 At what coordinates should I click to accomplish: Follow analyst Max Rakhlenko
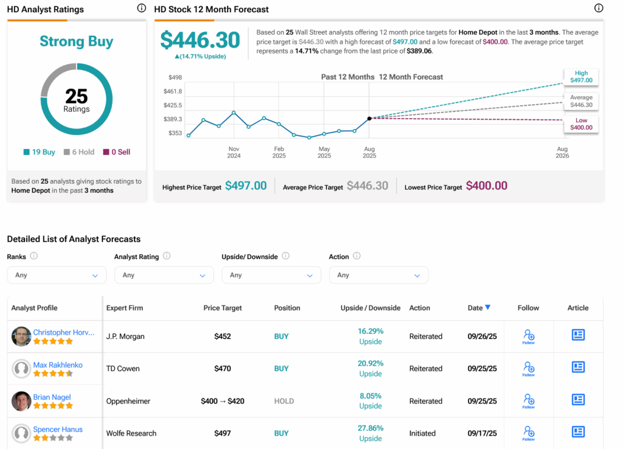click(528, 369)
